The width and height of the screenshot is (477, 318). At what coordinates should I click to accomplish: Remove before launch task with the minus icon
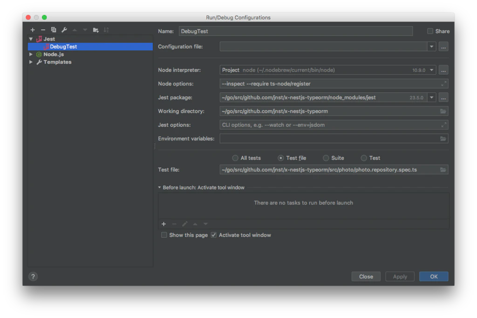(174, 224)
